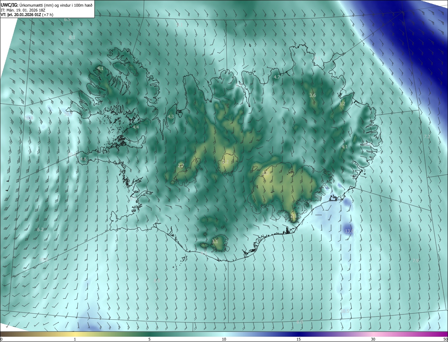The width and height of the screenshot is (448, 342).
Task: Click the '10' tick on the color scale
Action: point(224,339)
